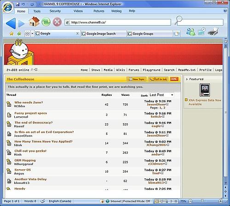Click the blue Back arrow button
Screen dimensions: 230x206
tap(11, 23)
